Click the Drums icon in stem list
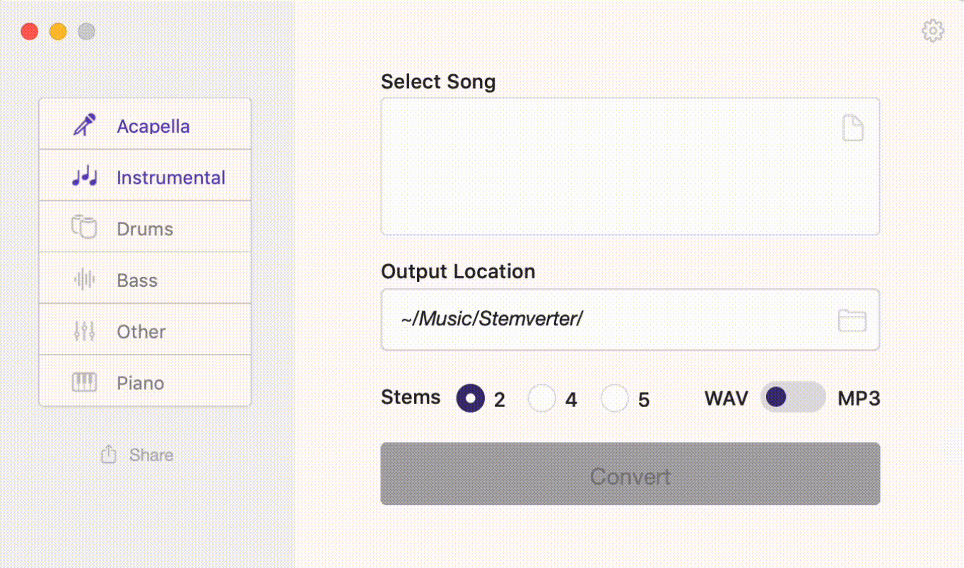This screenshot has width=964, height=568. (84, 227)
